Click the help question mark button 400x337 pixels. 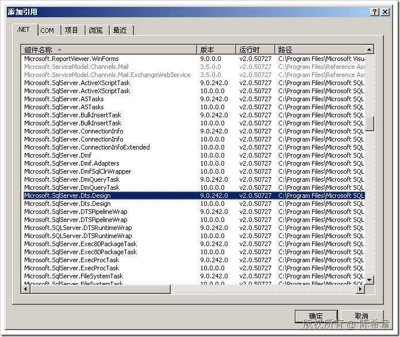375,12
